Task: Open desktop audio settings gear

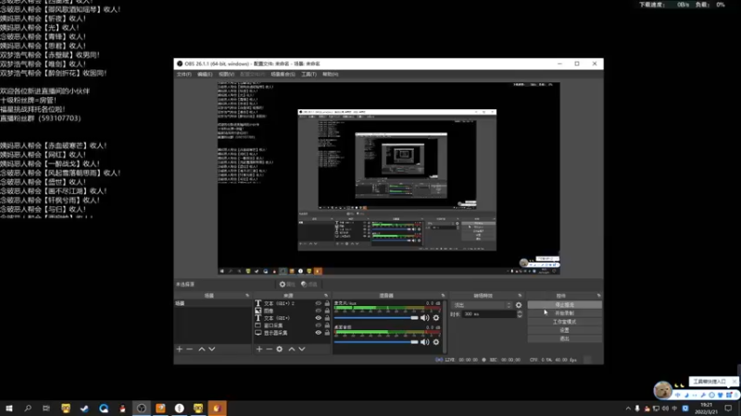Action: click(435, 342)
